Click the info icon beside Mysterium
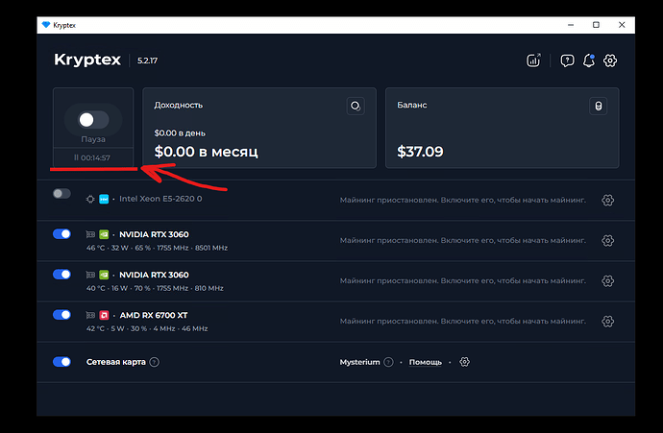The image size is (663, 433). click(x=388, y=362)
